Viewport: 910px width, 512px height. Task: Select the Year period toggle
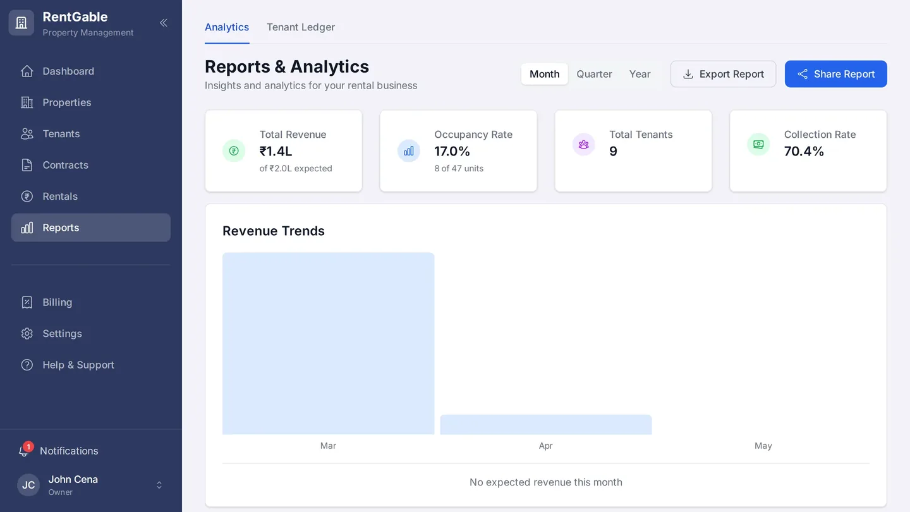point(640,74)
